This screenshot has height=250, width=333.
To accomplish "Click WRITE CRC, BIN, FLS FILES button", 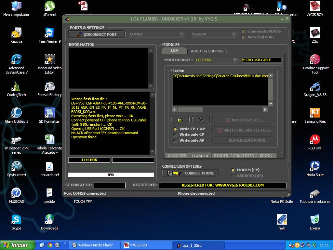I will click(x=244, y=130).
